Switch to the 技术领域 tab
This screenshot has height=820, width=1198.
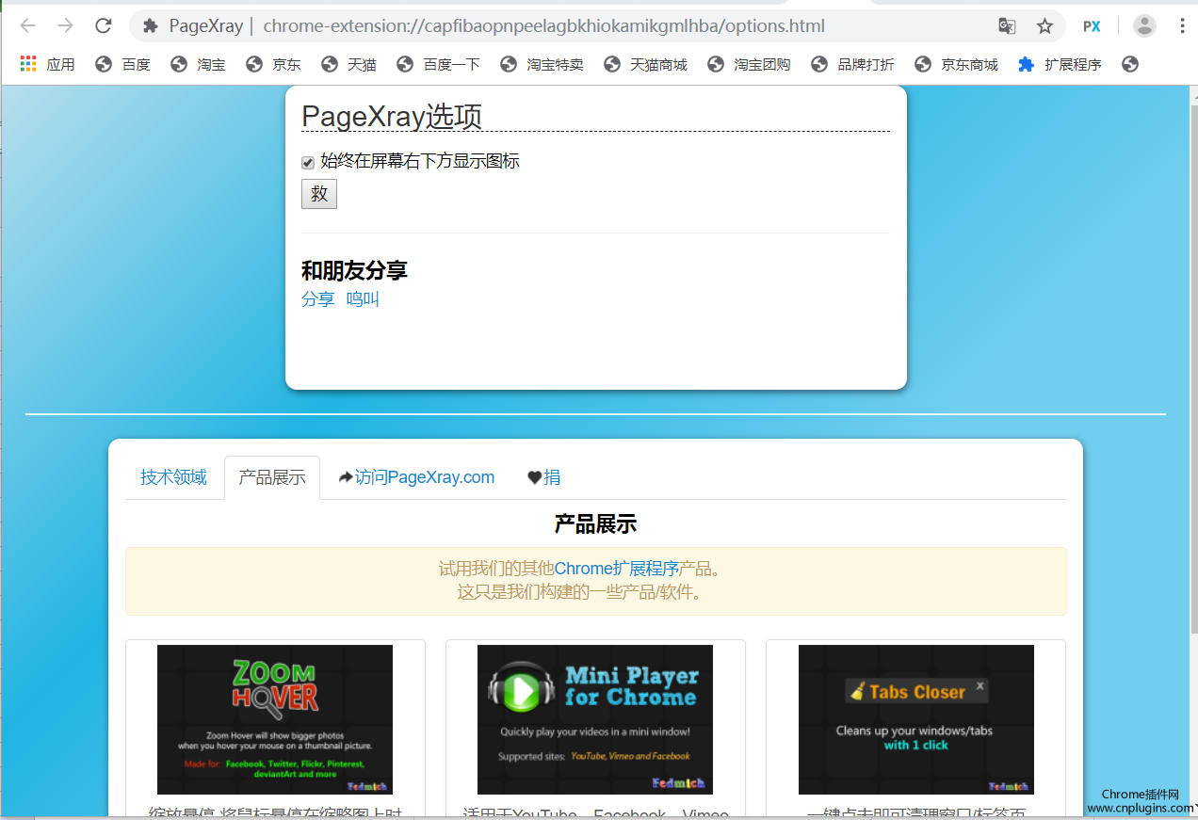pyautogui.click(x=173, y=477)
